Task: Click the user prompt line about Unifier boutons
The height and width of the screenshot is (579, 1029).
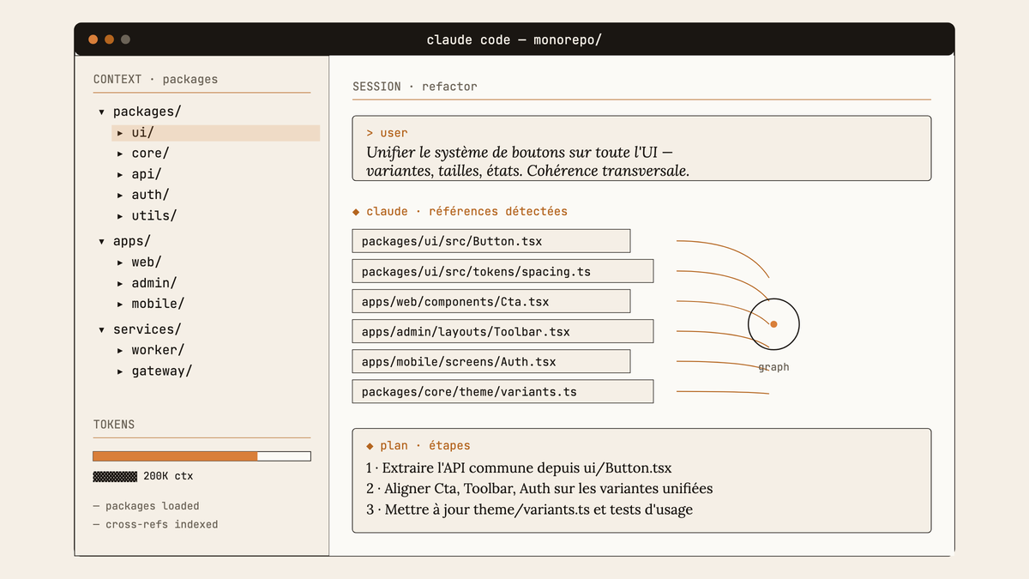Action: click(x=520, y=153)
